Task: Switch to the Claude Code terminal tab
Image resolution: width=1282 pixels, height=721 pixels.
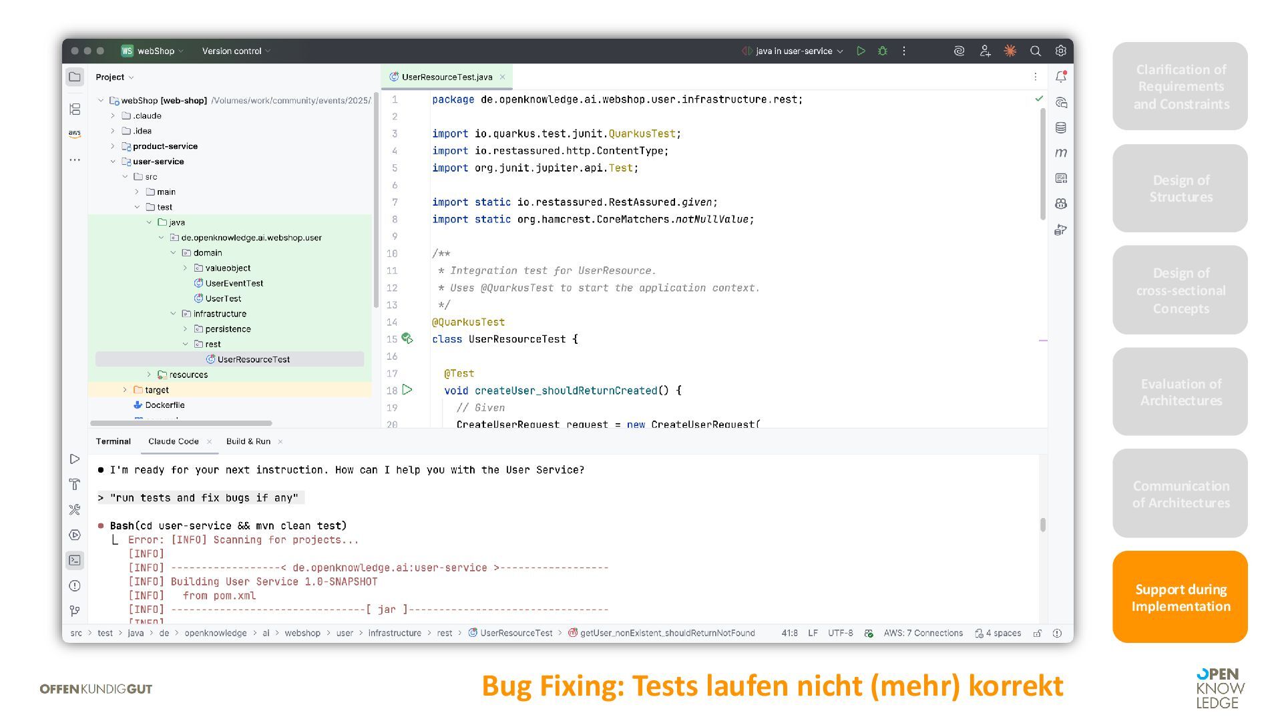Action: pos(173,441)
